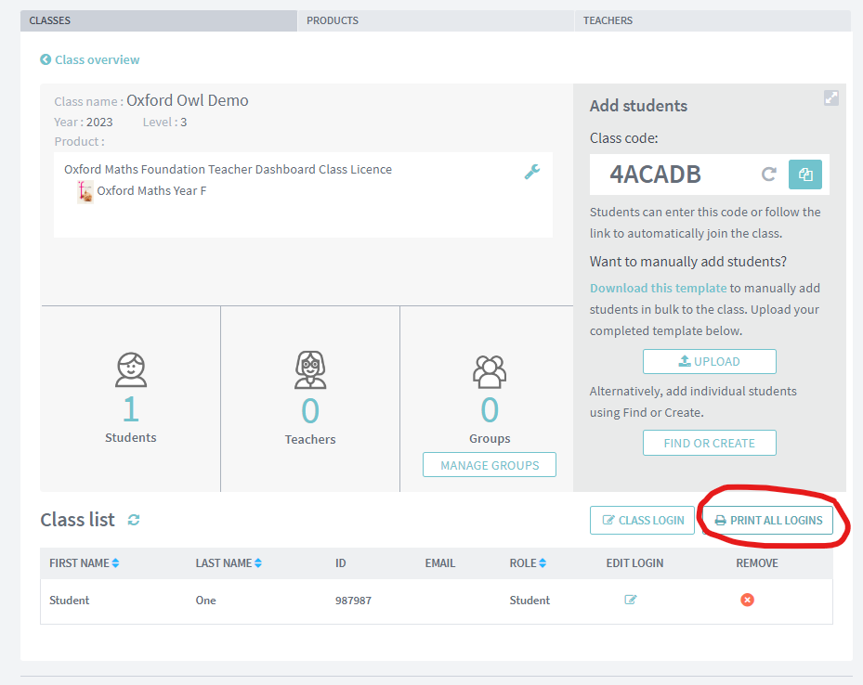Remove Student One from the class

tap(747, 600)
